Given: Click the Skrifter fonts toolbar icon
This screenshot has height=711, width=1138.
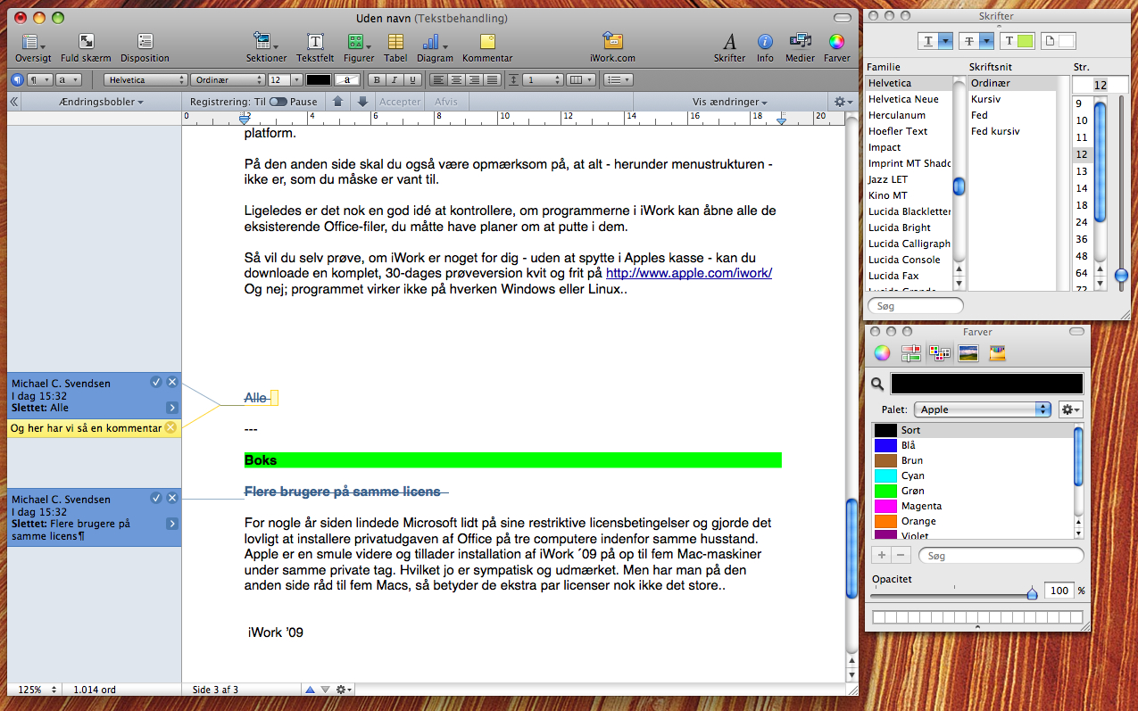Looking at the screenshot, I should click(x=729, y=41).
